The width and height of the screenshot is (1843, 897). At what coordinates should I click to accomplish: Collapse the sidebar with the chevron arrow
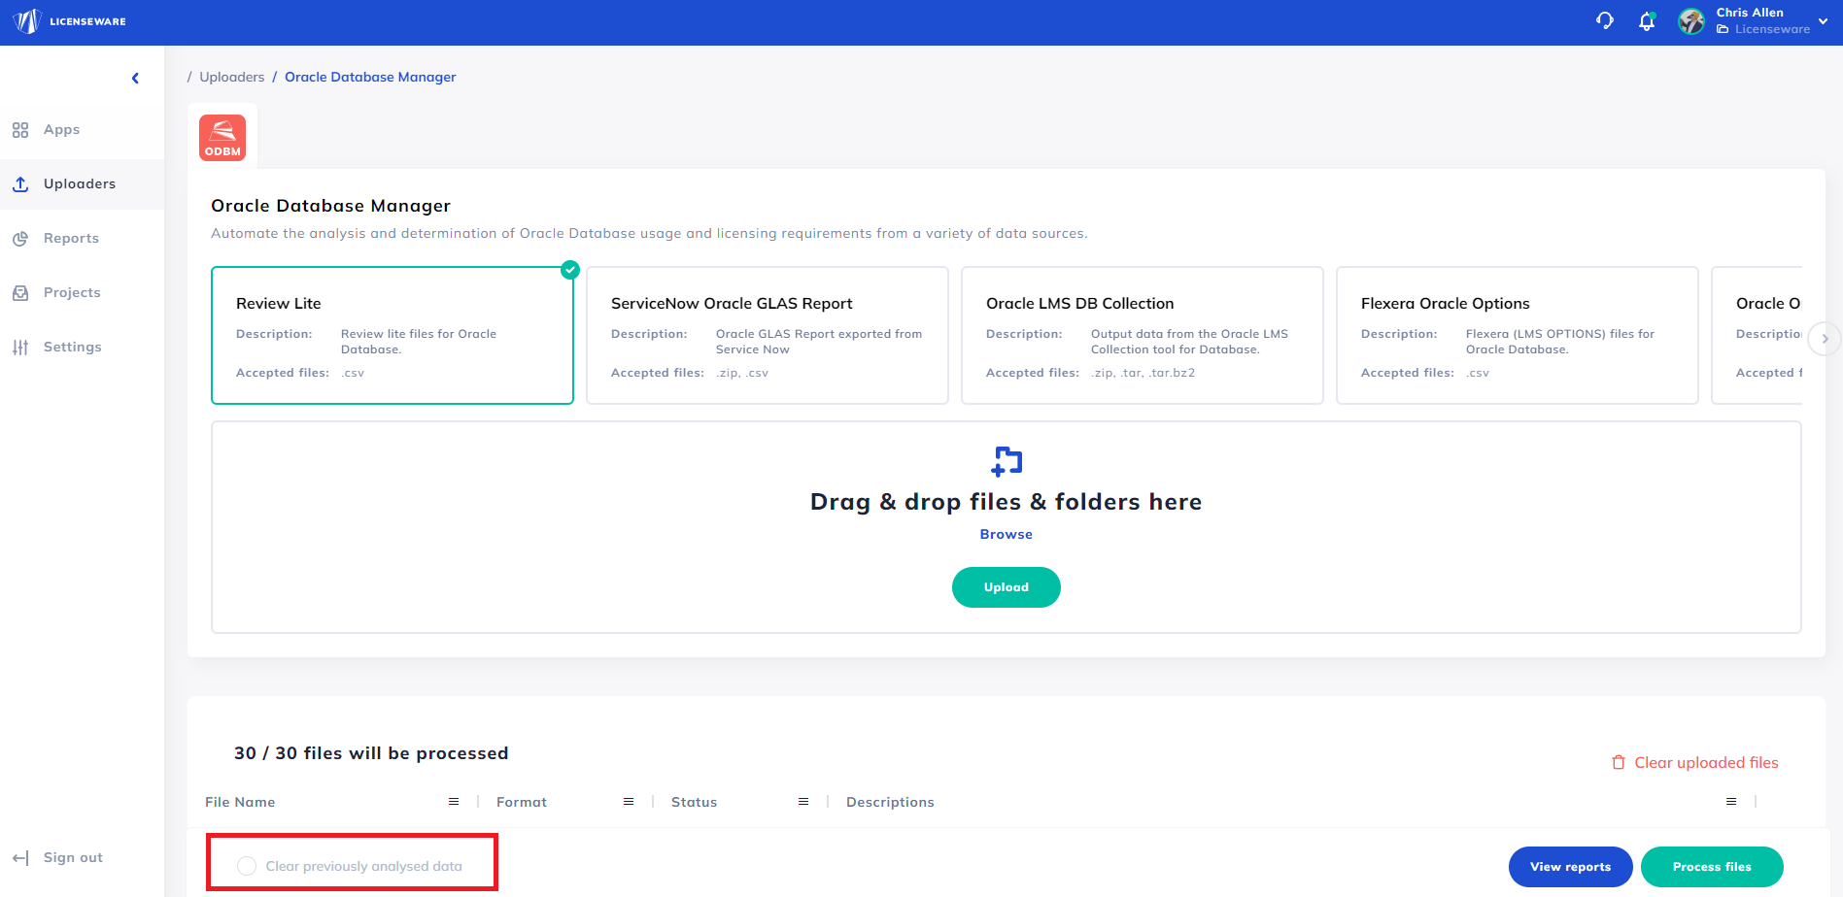(135, 79)
